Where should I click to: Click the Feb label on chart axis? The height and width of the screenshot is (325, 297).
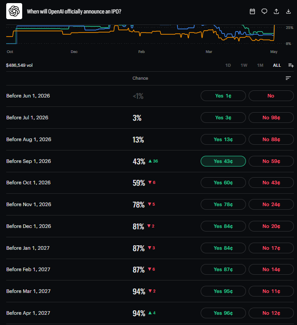click(141, 52)
